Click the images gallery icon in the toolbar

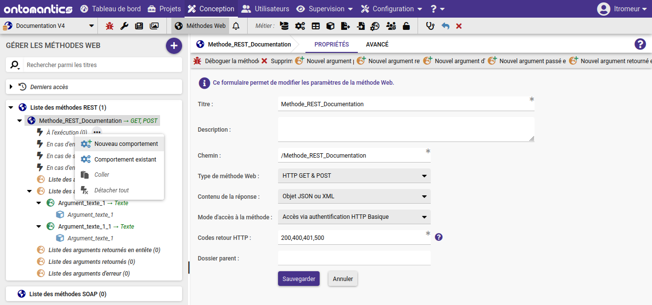pyautogui.click(x=154, y=26)
